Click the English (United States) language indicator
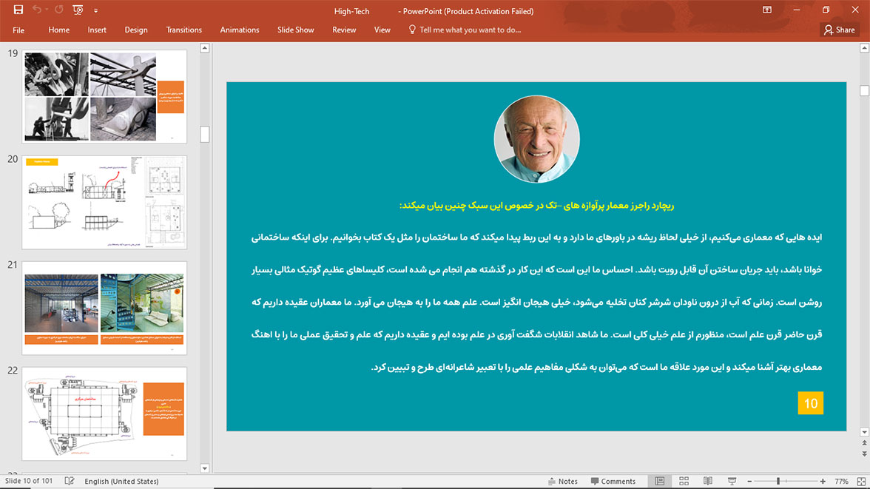 coord(121,481)
